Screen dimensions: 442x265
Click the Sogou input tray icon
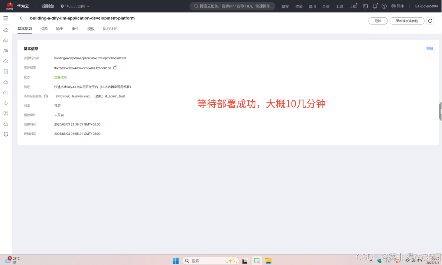pos(398,260)
